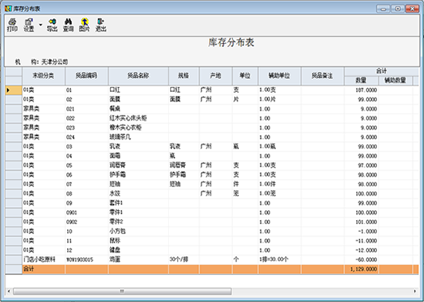The height and width of the screenshot is (302, 424).
Task: Click the 家具类 category cell for 餐桌
Action: [x=43, y=109]
